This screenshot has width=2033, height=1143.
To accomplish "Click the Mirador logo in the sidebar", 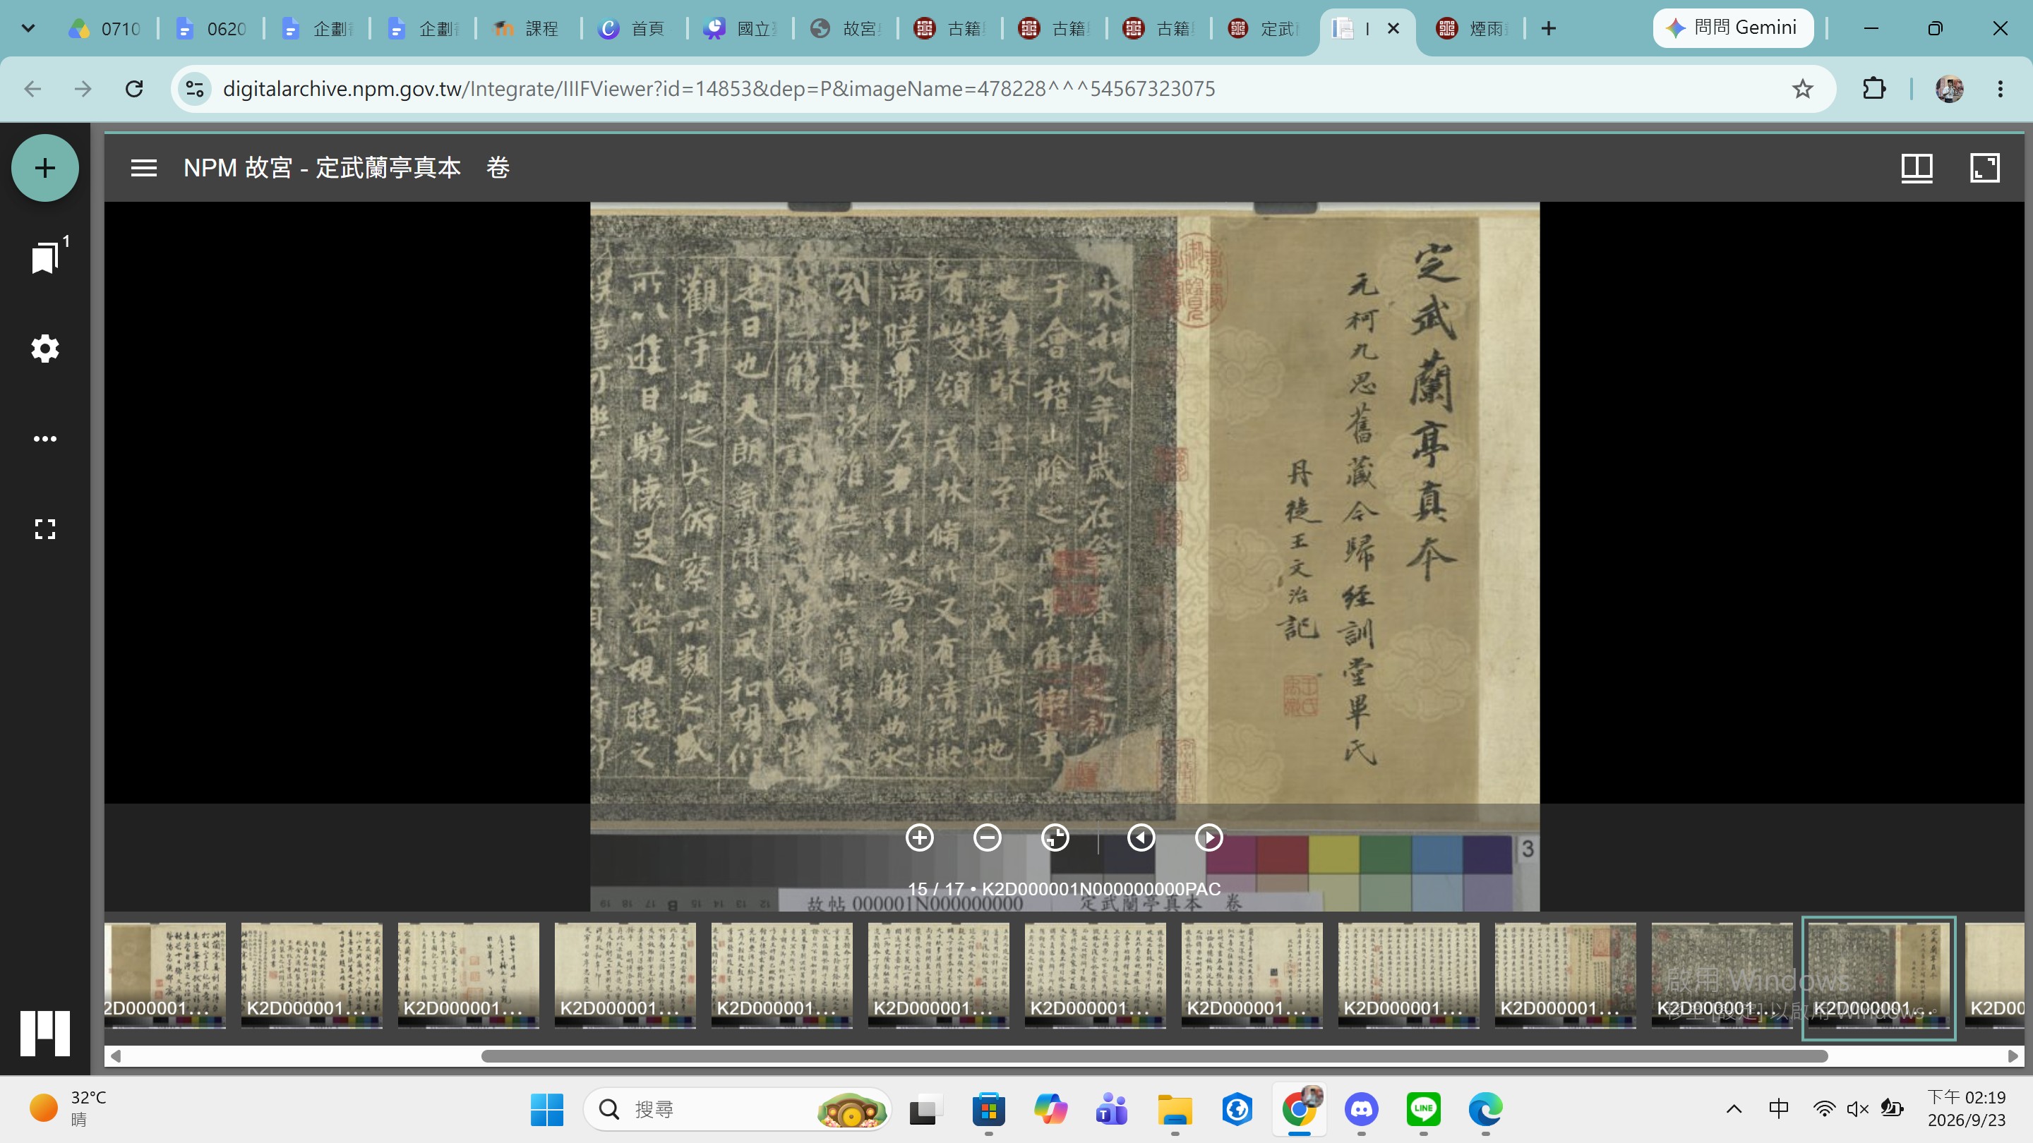I will [45, 1032].
